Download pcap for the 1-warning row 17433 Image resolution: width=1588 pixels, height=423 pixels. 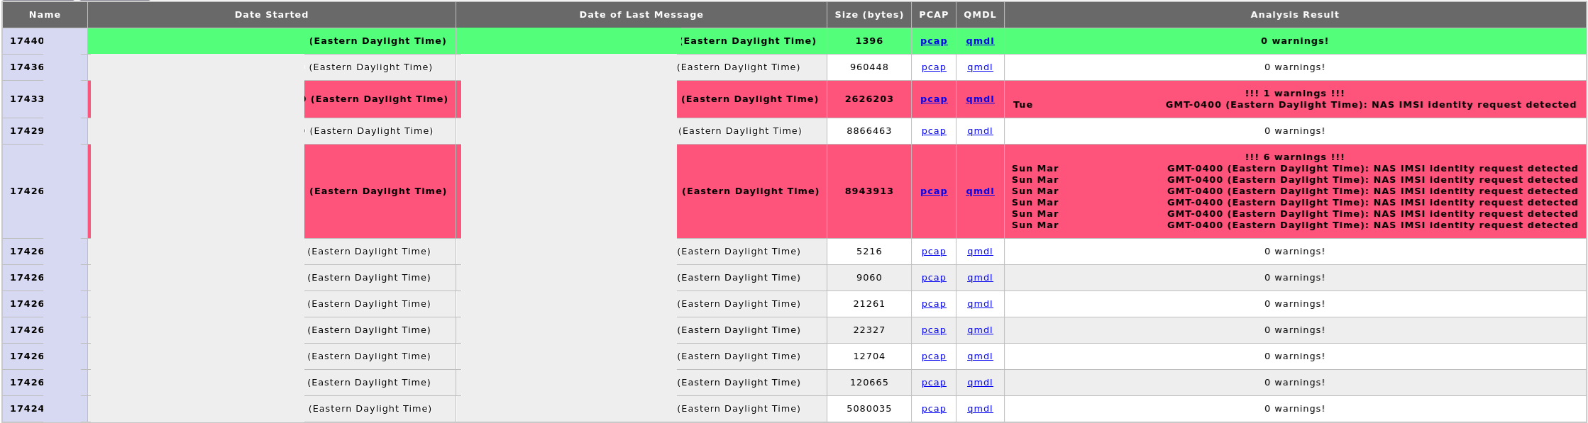coord(933,99)
